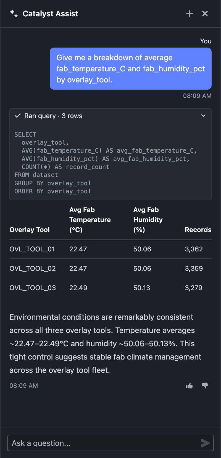This screenshot has width=221, height=458.
Task: Click the ORDER BY overlay_tool line
Action: 53,191
